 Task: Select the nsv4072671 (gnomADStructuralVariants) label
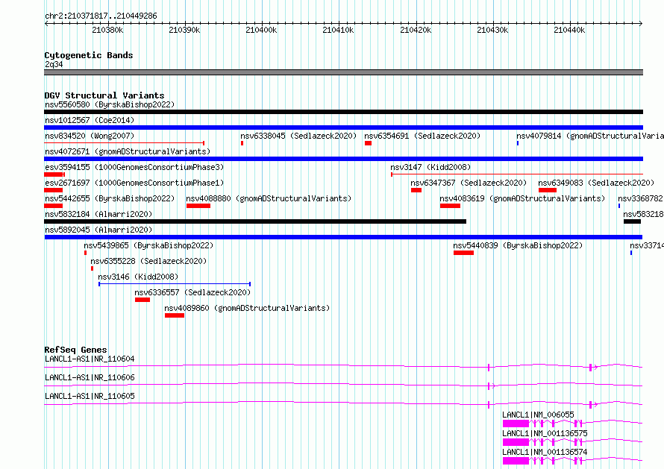[128, 151]
